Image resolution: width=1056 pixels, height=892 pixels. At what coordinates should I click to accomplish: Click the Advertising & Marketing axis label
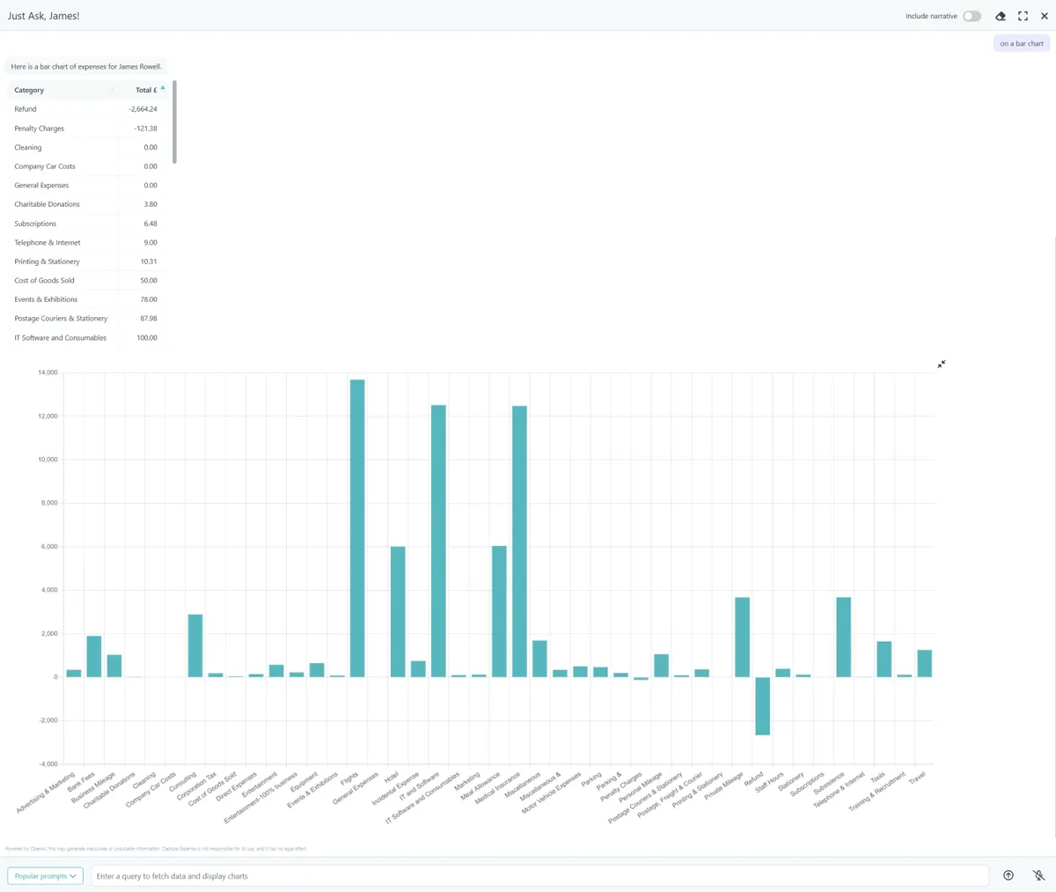point(46,792)
